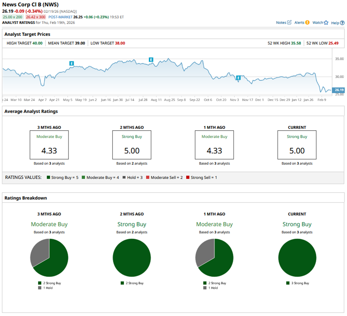
Task: Click the earnings E marker near Aug 11
Action: (x=151, y=59)
